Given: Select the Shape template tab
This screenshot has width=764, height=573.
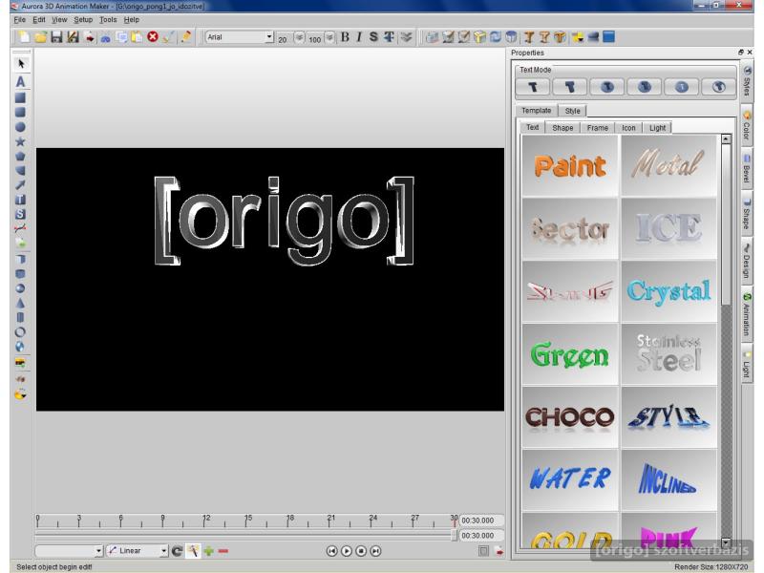Looking at the screenshot, I should [562, 128].
